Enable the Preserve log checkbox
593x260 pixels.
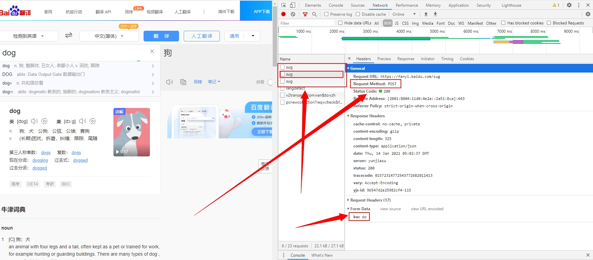click(x=326, y=14)
